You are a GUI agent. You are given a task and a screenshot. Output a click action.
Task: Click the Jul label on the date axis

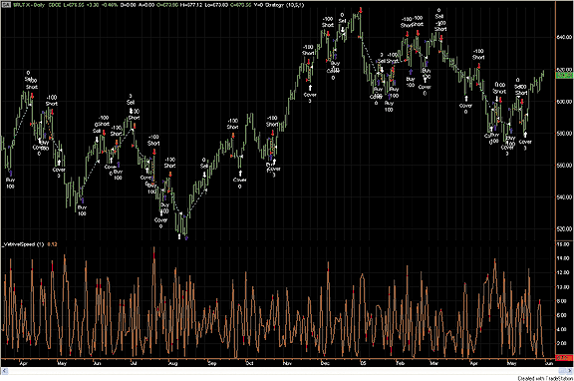(134, 363)
